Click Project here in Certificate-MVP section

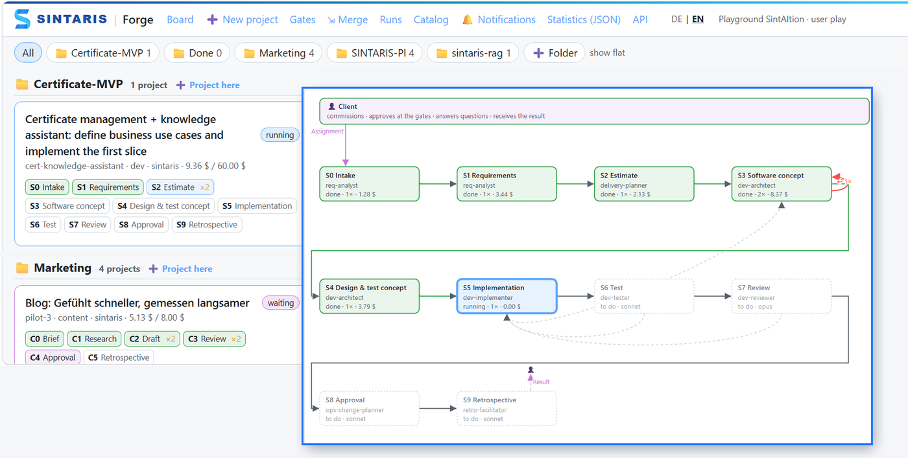tap(208, 85)
